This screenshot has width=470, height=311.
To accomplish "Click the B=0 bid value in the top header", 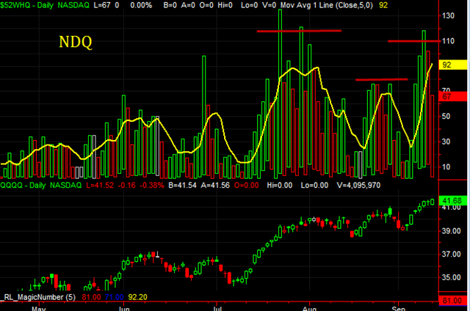I will 170,5.
